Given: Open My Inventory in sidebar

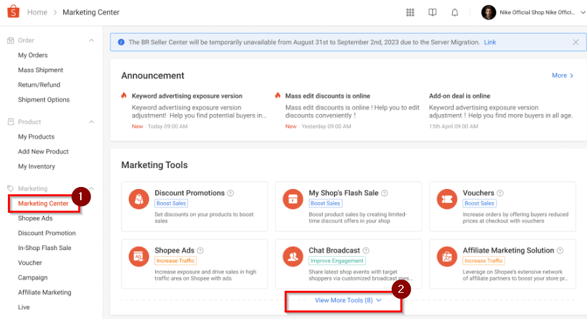Looking at the screenshot, I should (x=36, y=167).
